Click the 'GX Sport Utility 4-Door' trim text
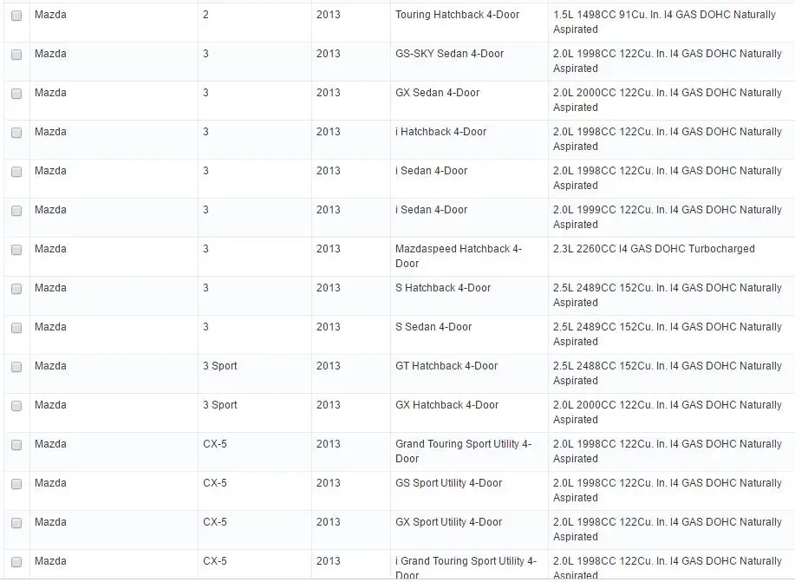The height and width of the screenshot is (582, 795). (x=449, y=523)
